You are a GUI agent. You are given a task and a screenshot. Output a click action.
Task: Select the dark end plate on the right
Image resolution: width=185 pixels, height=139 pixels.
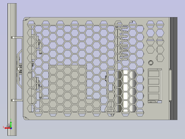174,68
